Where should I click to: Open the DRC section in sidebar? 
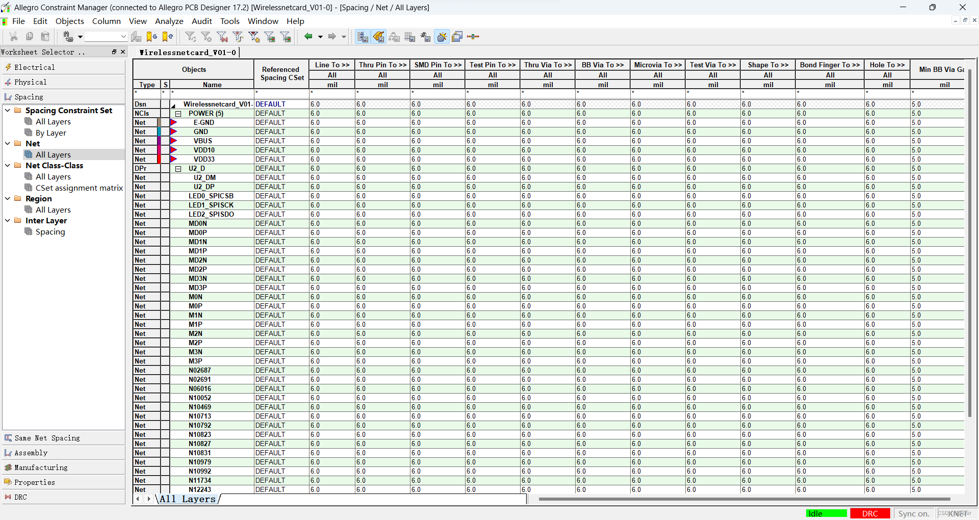20,497
